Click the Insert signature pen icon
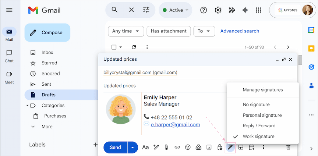 pyautogui.click(x=230, y=148)
